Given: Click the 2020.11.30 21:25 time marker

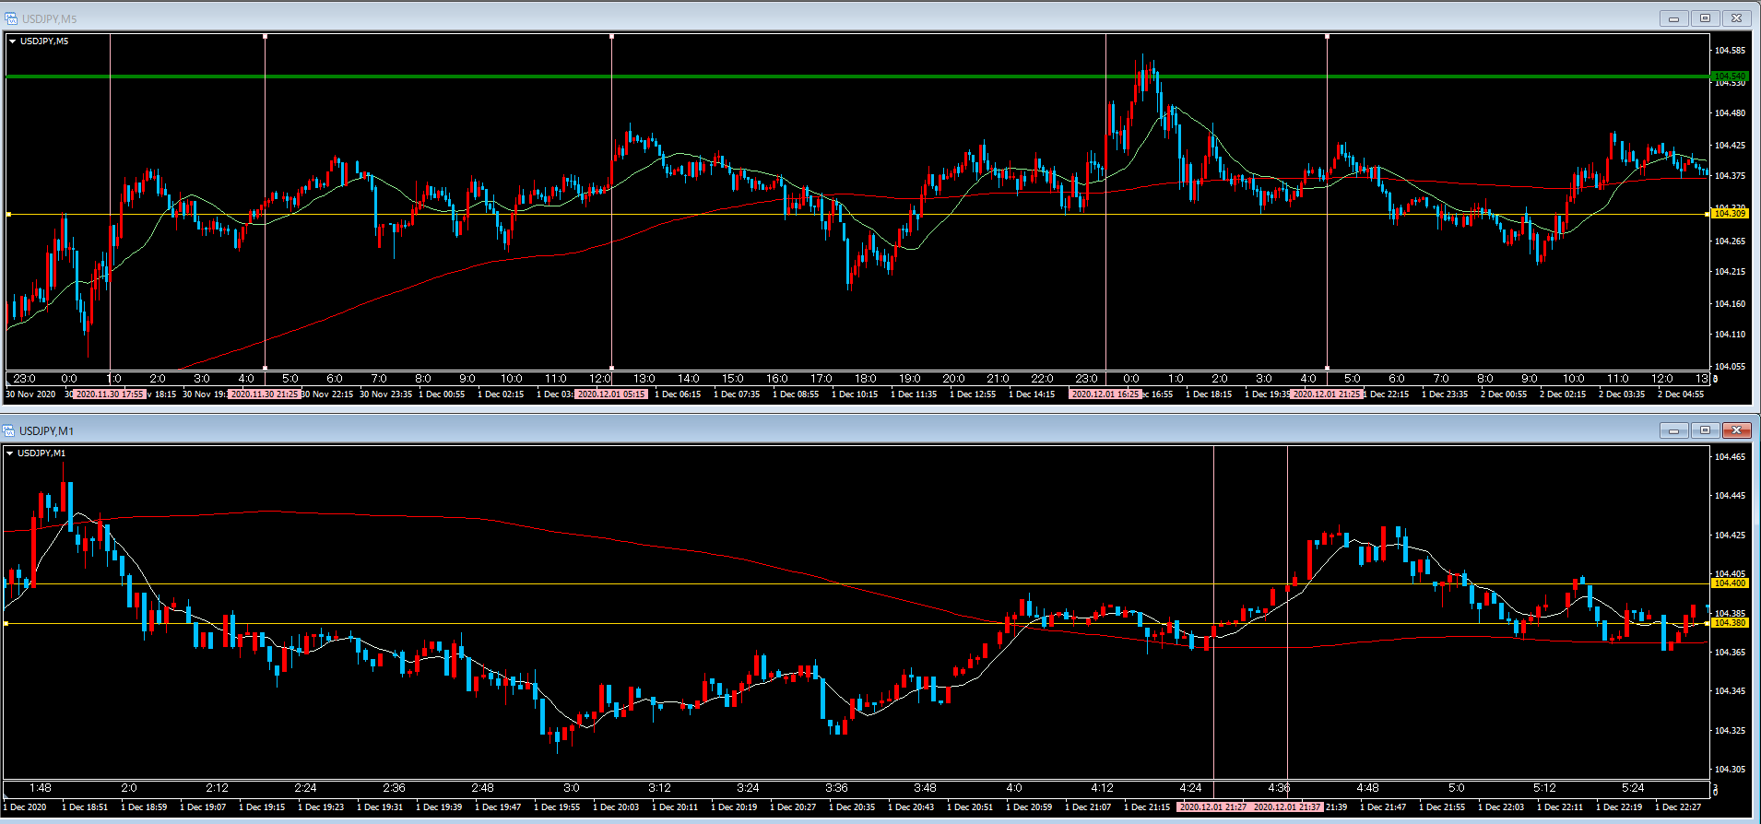Looking at the screenshot, I should coord(265,394).
